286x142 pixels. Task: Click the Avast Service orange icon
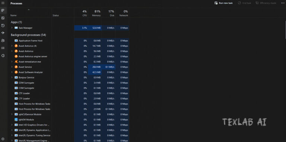[x=16, y=67]
